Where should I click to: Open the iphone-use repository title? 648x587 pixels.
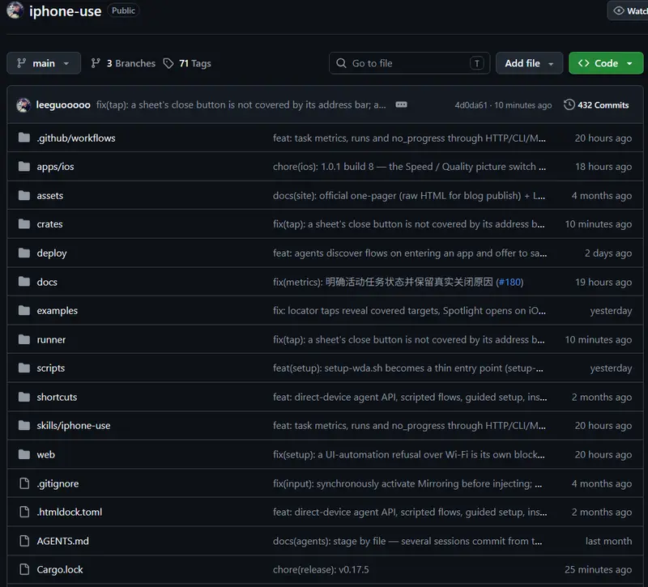(x=65, y=11)
